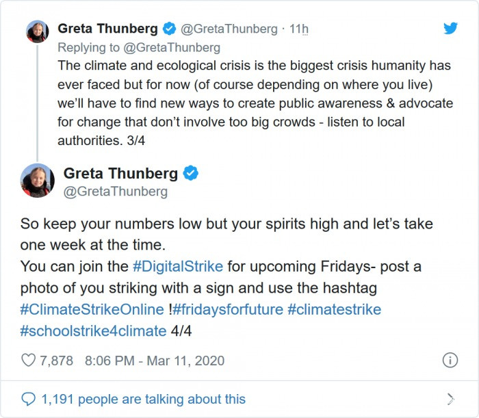
Task: Click the Twitter bird logo
Action: [450, 29]
